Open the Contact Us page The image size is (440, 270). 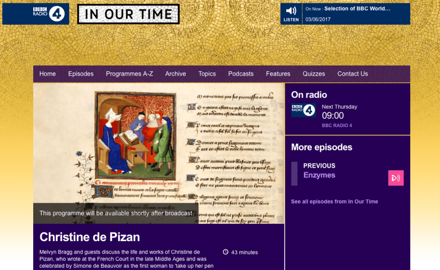(352, 74)
